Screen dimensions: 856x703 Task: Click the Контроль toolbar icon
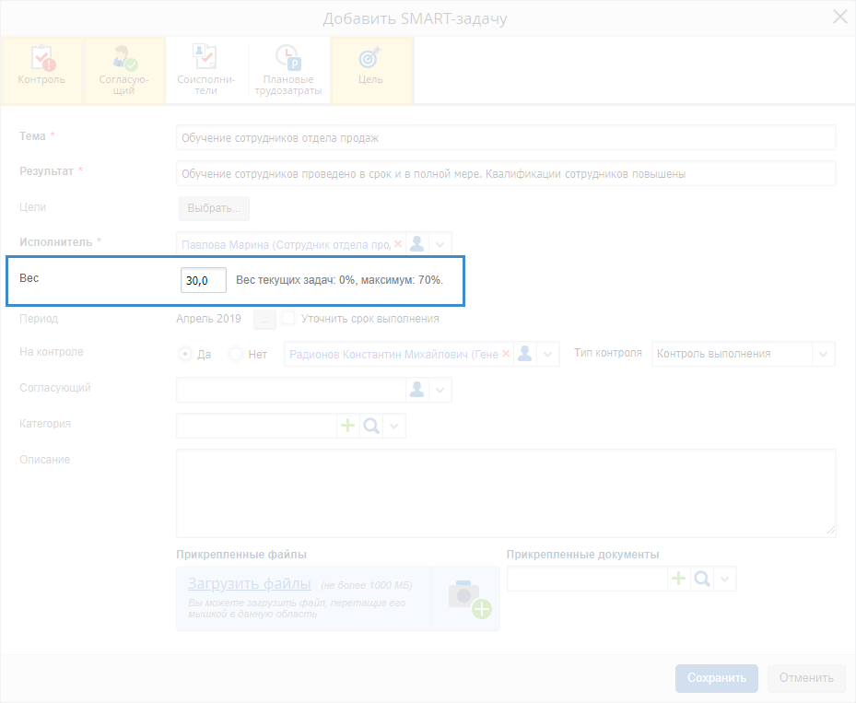[41, 69]
